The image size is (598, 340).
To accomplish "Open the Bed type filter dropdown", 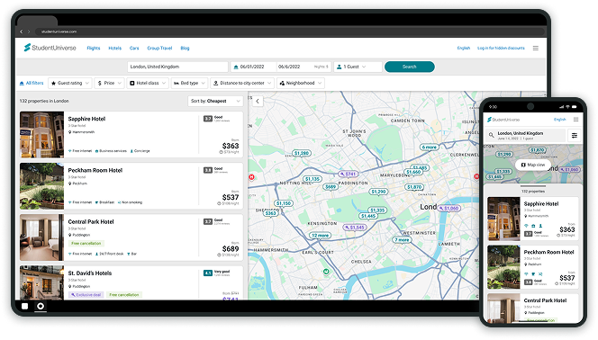I will tap(189, 83).
